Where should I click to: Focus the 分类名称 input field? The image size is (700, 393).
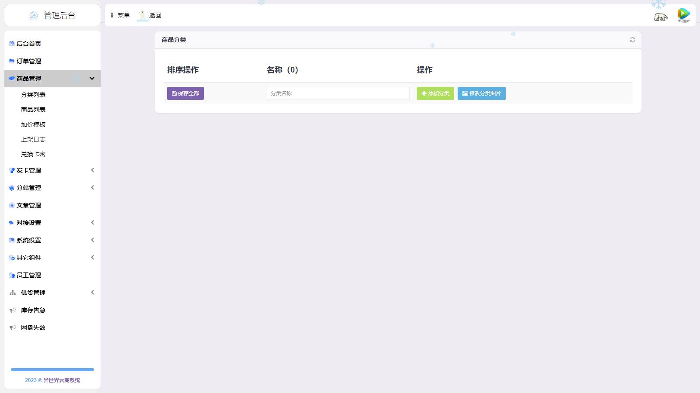tap(338, 93)
